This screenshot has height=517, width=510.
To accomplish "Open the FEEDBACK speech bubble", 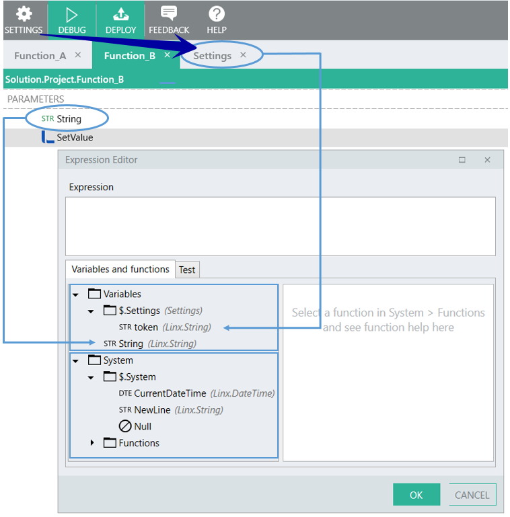I will 169,13.
